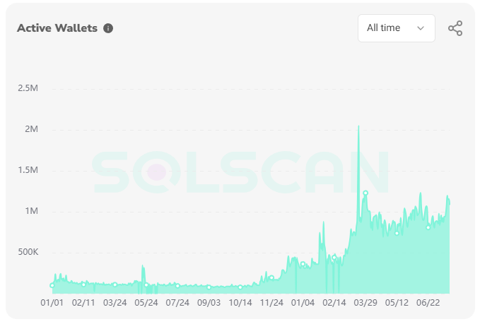Click the chart data point above 03/24
Screen dimensions: 480x324
pos(115,284)
